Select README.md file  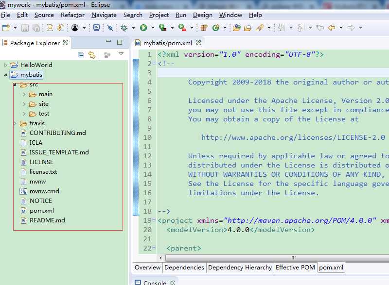47,220
